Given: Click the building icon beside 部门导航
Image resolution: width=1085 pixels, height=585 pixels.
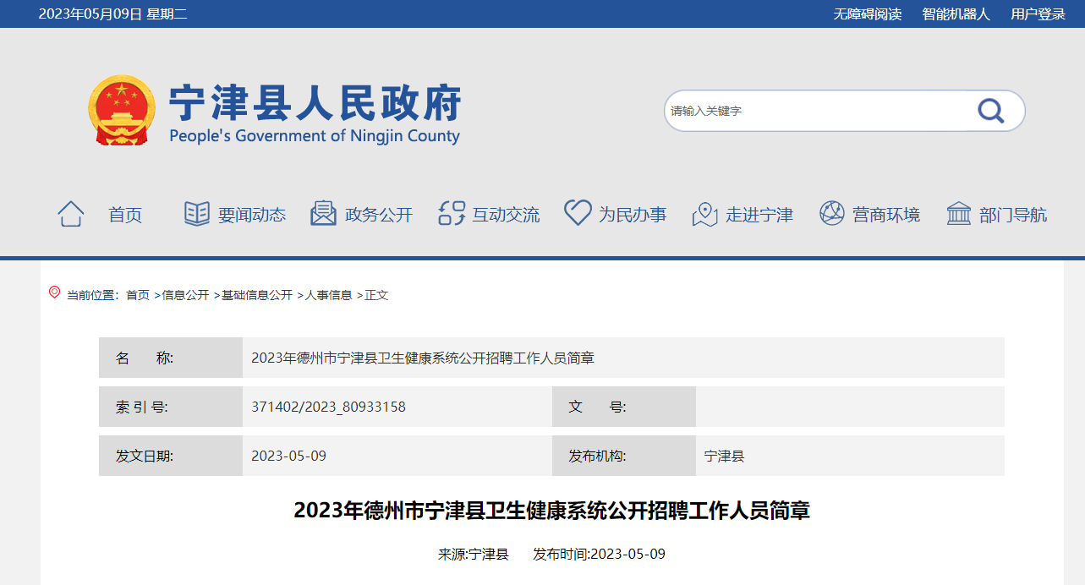Looking at the screenshot, I should (x=959, y=213).
